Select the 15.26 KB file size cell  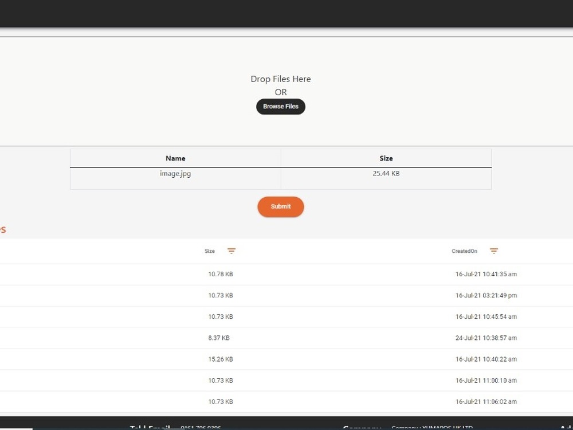tap(221, 359)
